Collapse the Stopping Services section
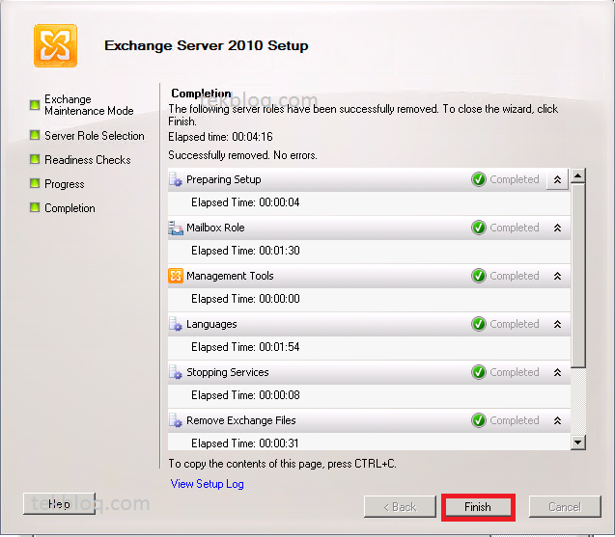The height and width of the screenshot is (537, 615). [557, 372]
